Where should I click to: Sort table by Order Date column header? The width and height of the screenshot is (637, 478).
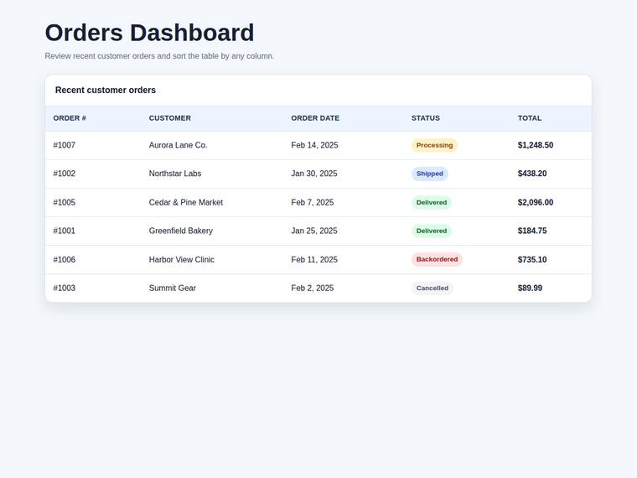pyautogui.click(x=315, y=118)
